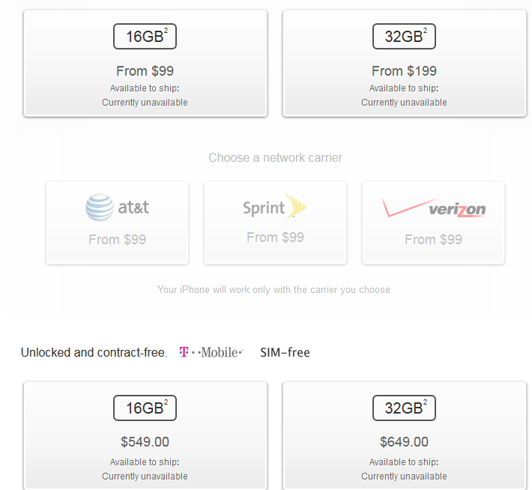Choose the 32GB From $199 model card
Viewport: 532px width, 490px height.
point(404,63)
